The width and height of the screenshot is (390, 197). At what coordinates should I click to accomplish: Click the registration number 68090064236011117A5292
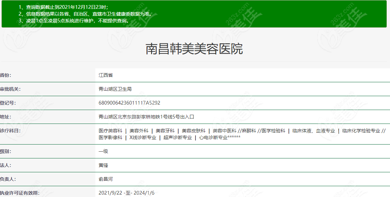click(129, 103)
